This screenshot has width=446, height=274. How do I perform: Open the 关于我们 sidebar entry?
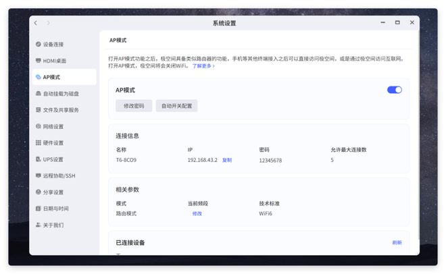[x=53, y=225]
